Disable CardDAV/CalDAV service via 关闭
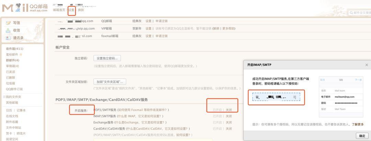This screenshot has height=141, width=371. click(228, 129)
